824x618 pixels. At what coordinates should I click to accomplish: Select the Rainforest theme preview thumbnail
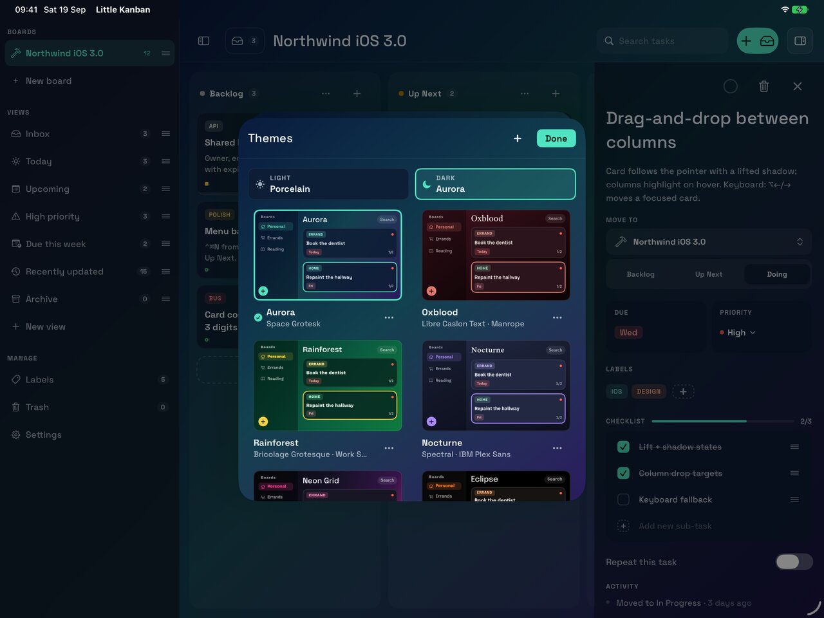[328, 386]
